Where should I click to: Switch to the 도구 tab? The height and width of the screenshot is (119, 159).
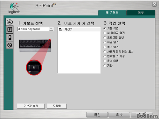141,13
